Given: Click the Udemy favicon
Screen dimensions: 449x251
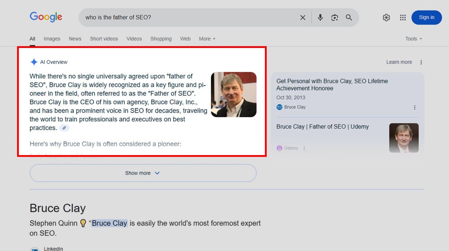Looking at the screenshot, I should click(279, 148).
